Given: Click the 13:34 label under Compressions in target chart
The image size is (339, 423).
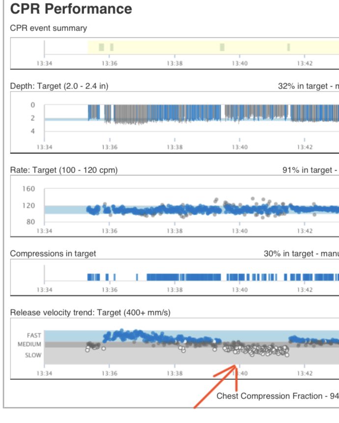Looking at the screenshot, I should click(x=45, y=290).
